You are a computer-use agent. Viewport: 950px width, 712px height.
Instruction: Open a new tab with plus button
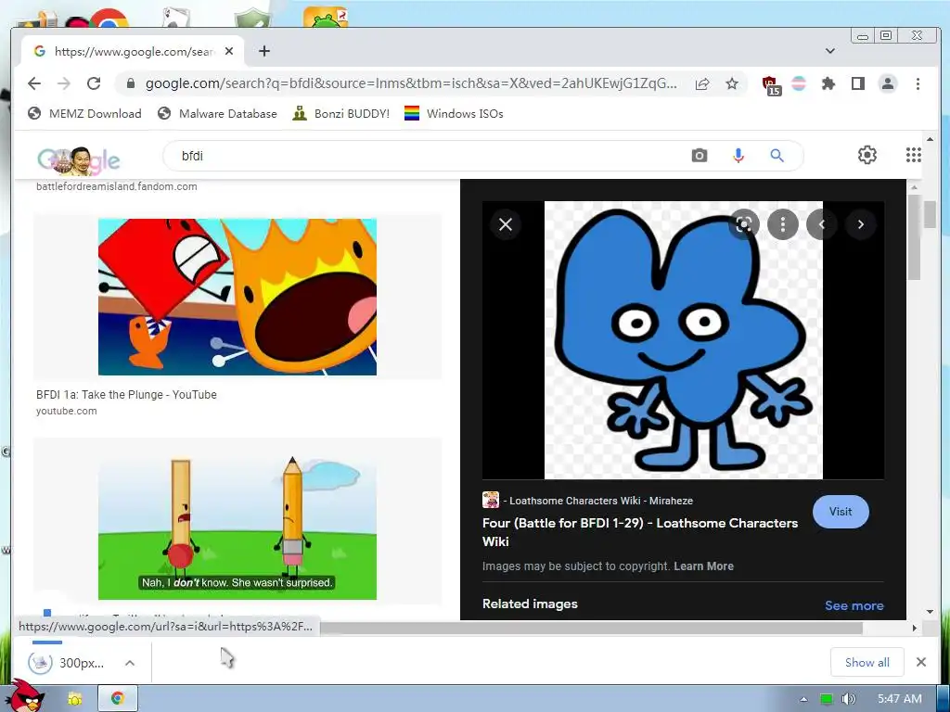[x=264, y=52]
